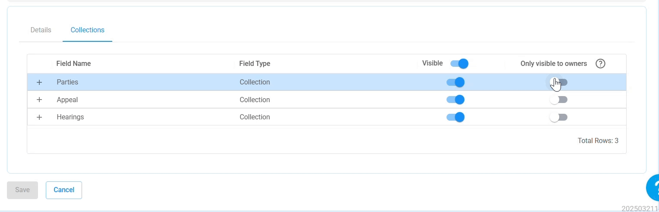Select the Hearings field name cell
This screenshot has width=659, height=212.
point(70,117)
